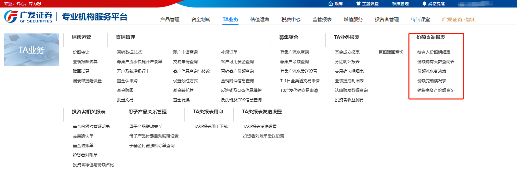Click TA类报表用印下载 menu entry
Image resolution: width=517 pixels, height=171 pixels.
click(210, 127)
